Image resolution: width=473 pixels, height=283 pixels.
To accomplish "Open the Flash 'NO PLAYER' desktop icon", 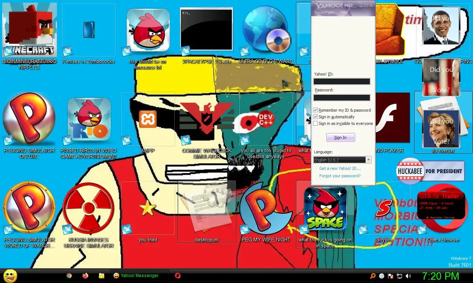I will [392, 118].
